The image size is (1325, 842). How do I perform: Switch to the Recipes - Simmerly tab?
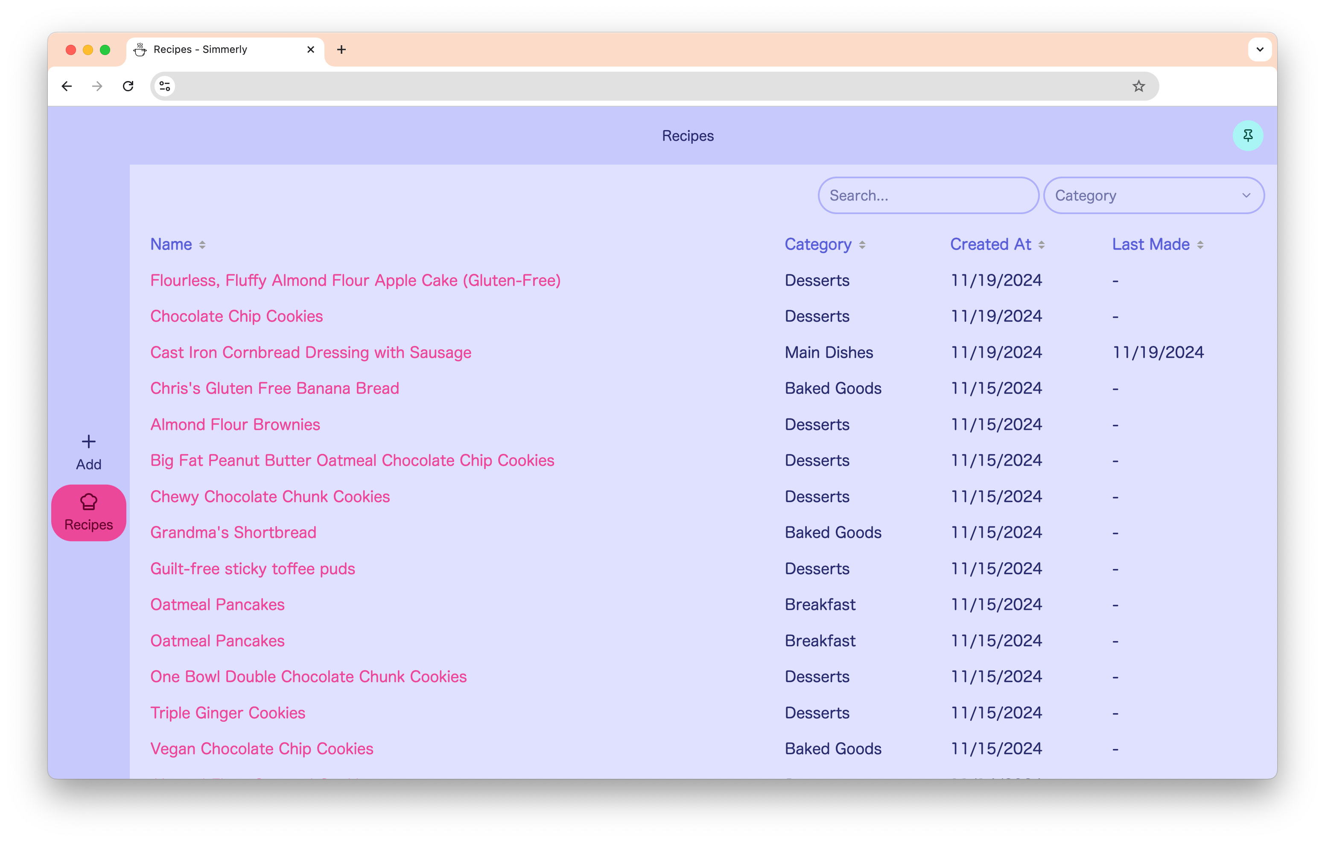pyautogui.click(x=201, y=49)
